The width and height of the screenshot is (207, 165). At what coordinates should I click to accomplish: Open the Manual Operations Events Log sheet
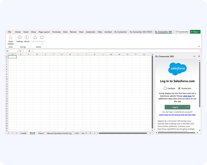click(59, 133)
